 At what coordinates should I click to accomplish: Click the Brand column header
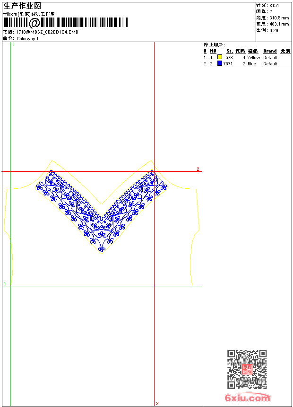tap(270, 51)
